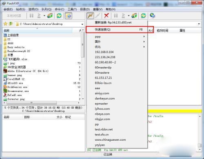
Task: Select site 60masterdp
Action: point(117,68)
